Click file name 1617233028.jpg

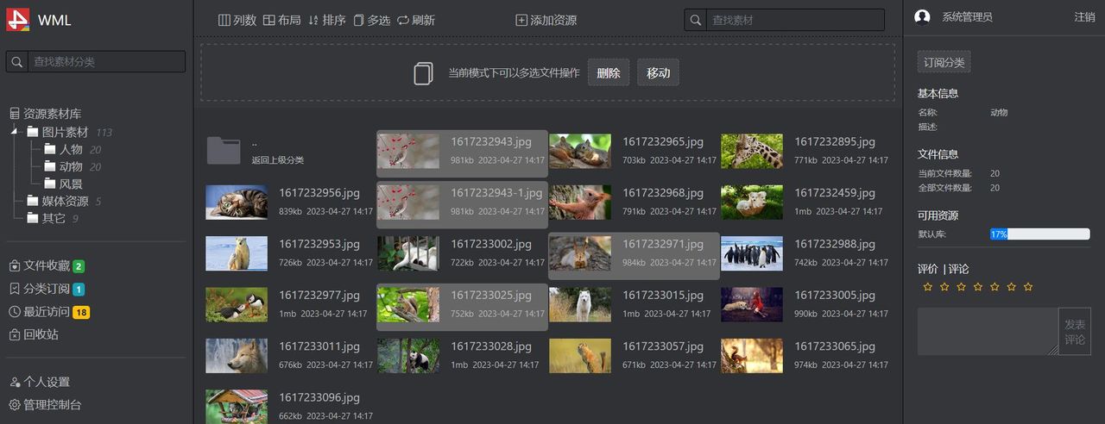coord(491,346)
